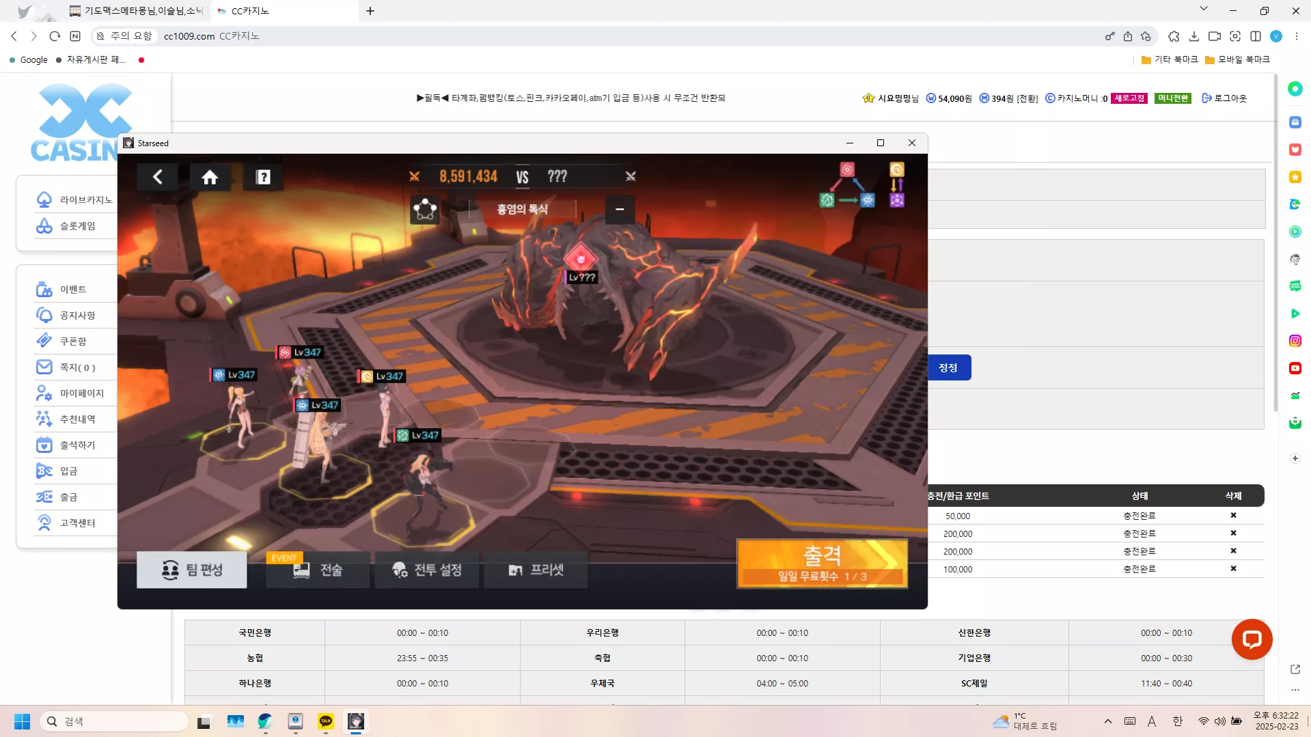This screenshot has width=1311, height=737.
Task: Show hidden system tray icons
Action: pyautogui.click(x=1107, y=721)
